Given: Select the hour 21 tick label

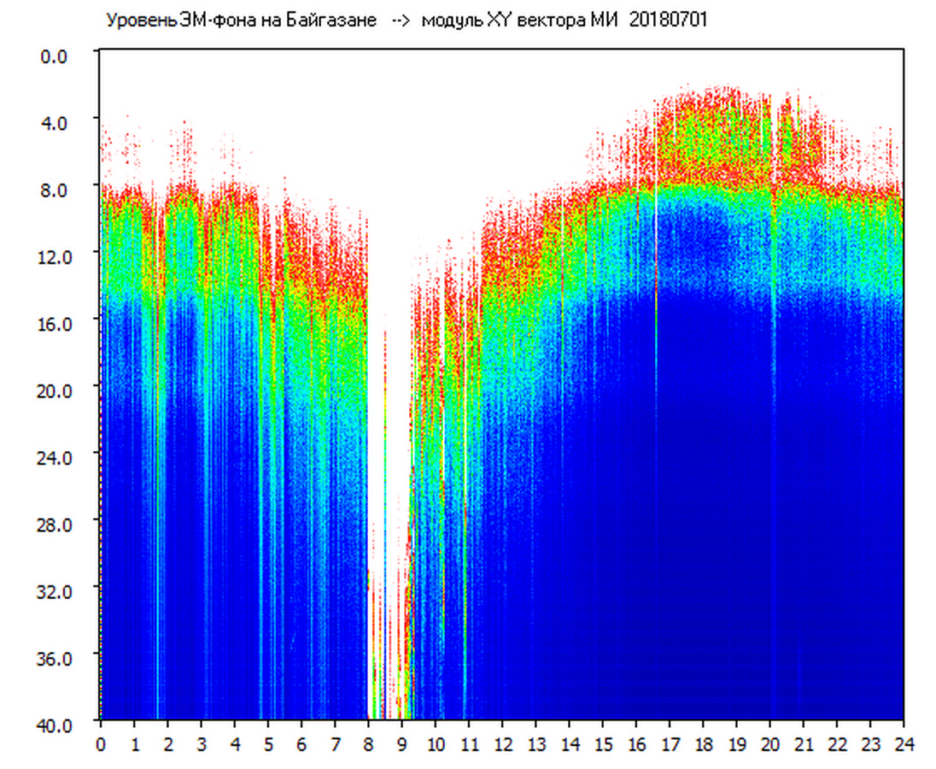Looking at the screenshot, I should [x=804, y=744].
